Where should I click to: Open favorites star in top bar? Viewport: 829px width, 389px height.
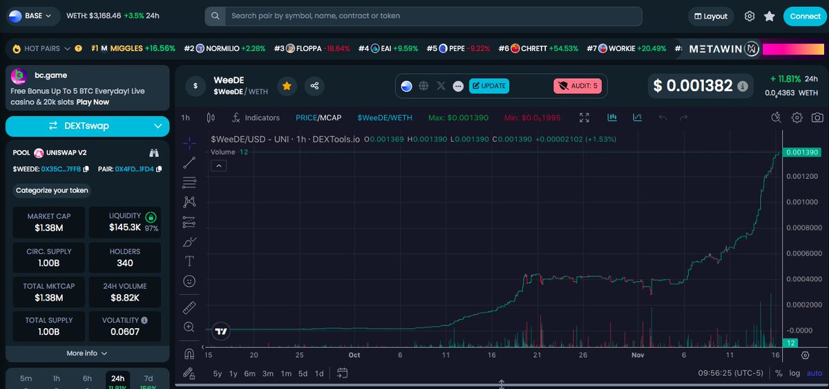click(770, 16)
